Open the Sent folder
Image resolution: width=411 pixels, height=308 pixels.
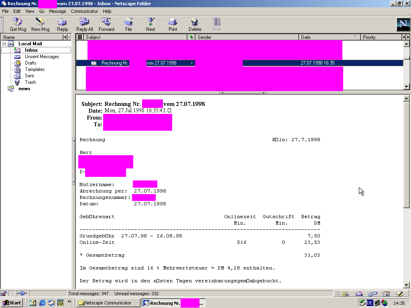coord(29,76)
